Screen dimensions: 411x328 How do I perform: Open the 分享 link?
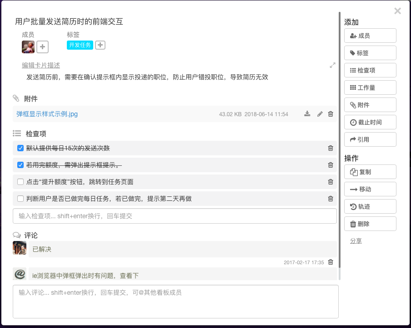[x=356, y=241]
